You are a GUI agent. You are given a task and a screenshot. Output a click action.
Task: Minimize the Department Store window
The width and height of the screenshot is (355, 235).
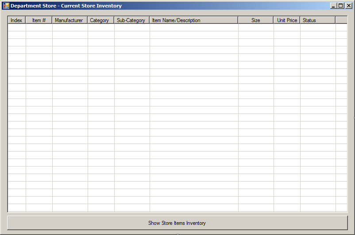(x=333, y=6)
